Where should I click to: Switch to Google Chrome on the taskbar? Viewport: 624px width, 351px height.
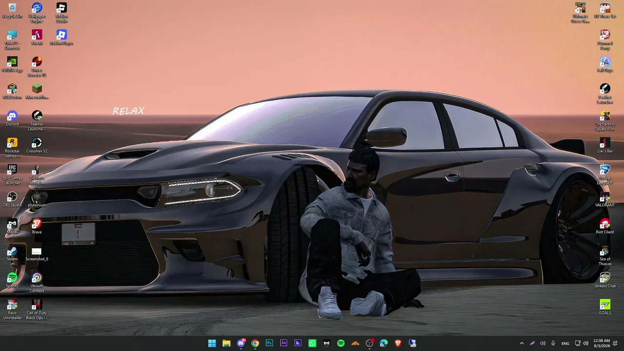tap(255, 343)
